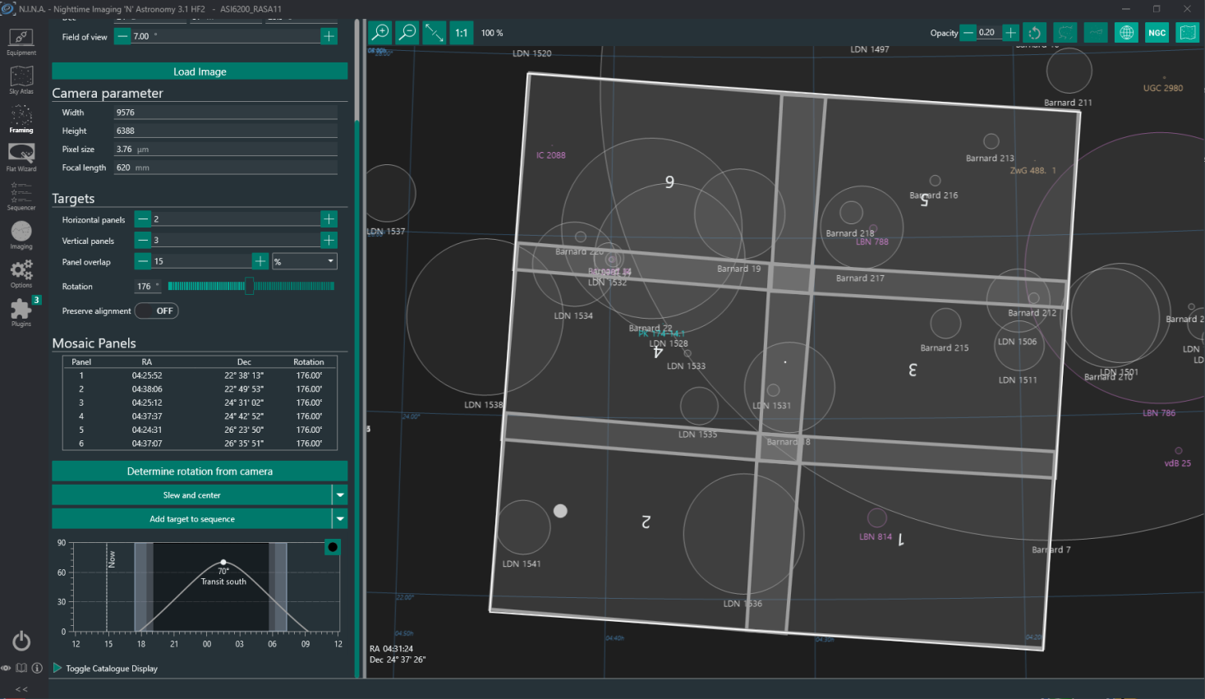This screenshot has width=1205, height=699.
Task: Open the Equipment section
Action: [21, 42]
